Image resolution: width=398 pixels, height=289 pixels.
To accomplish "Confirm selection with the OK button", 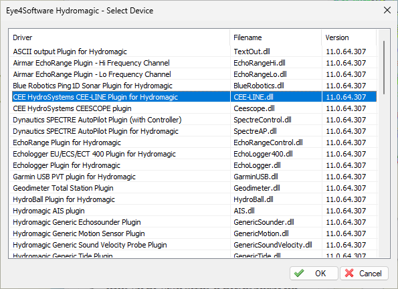I will click(314, 273).
